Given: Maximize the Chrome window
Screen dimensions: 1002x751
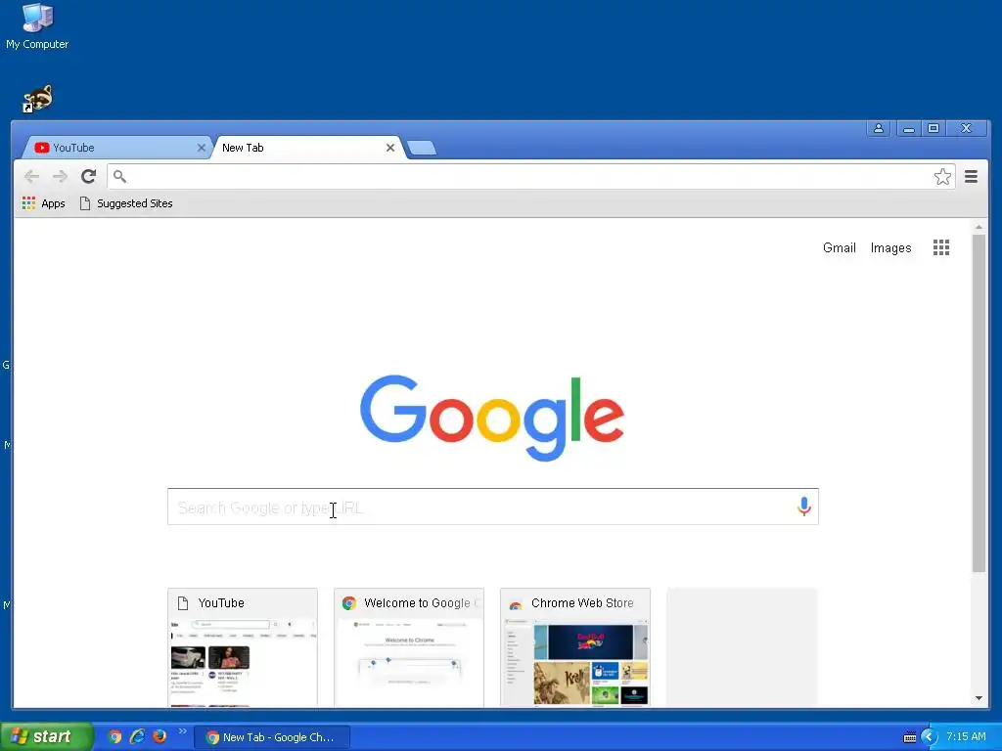Looking at the screenshot, I should [933, 128].
